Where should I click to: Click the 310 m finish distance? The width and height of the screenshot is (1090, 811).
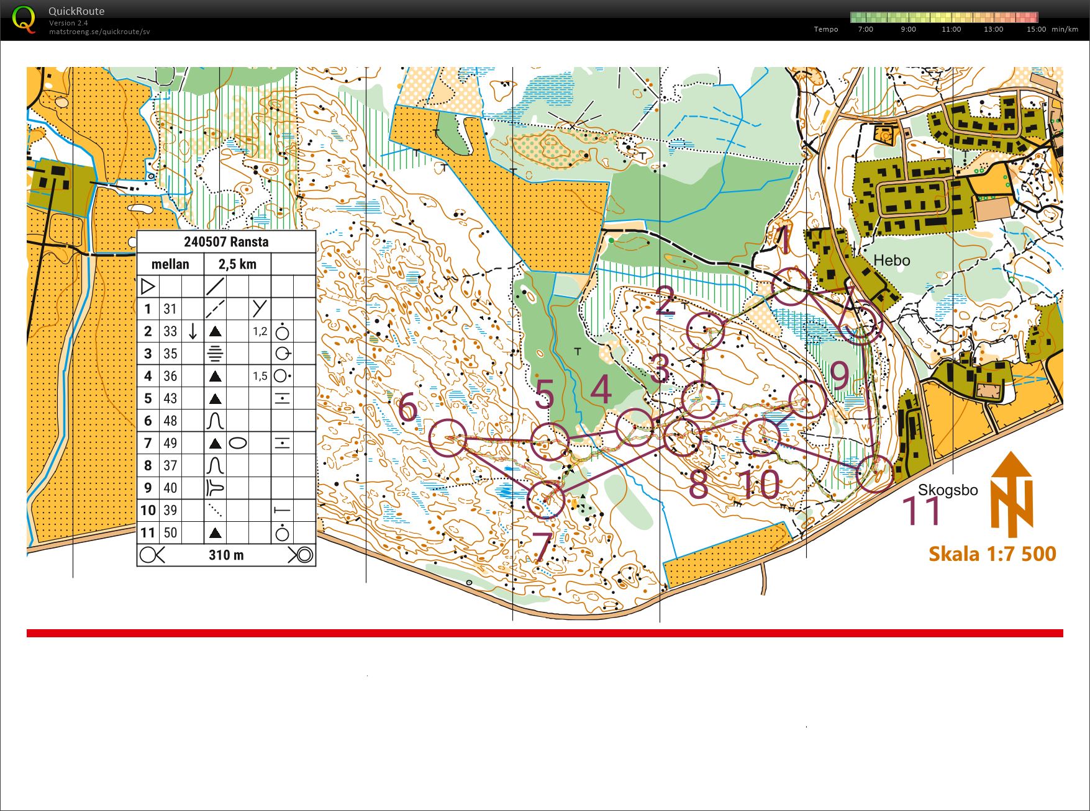tap(226, 555)
